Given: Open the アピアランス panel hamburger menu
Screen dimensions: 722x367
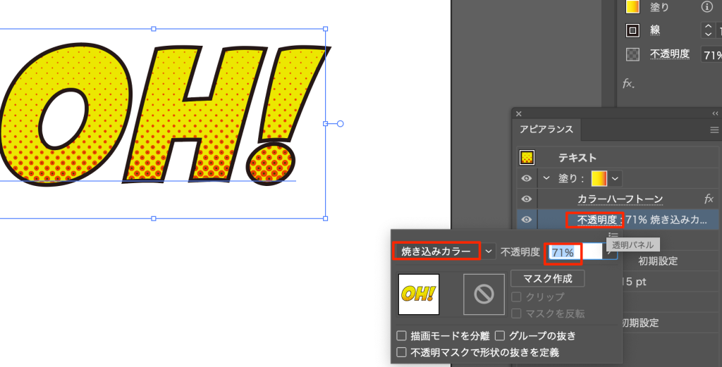Looking at the screenshot, I should tap(714, 130).
